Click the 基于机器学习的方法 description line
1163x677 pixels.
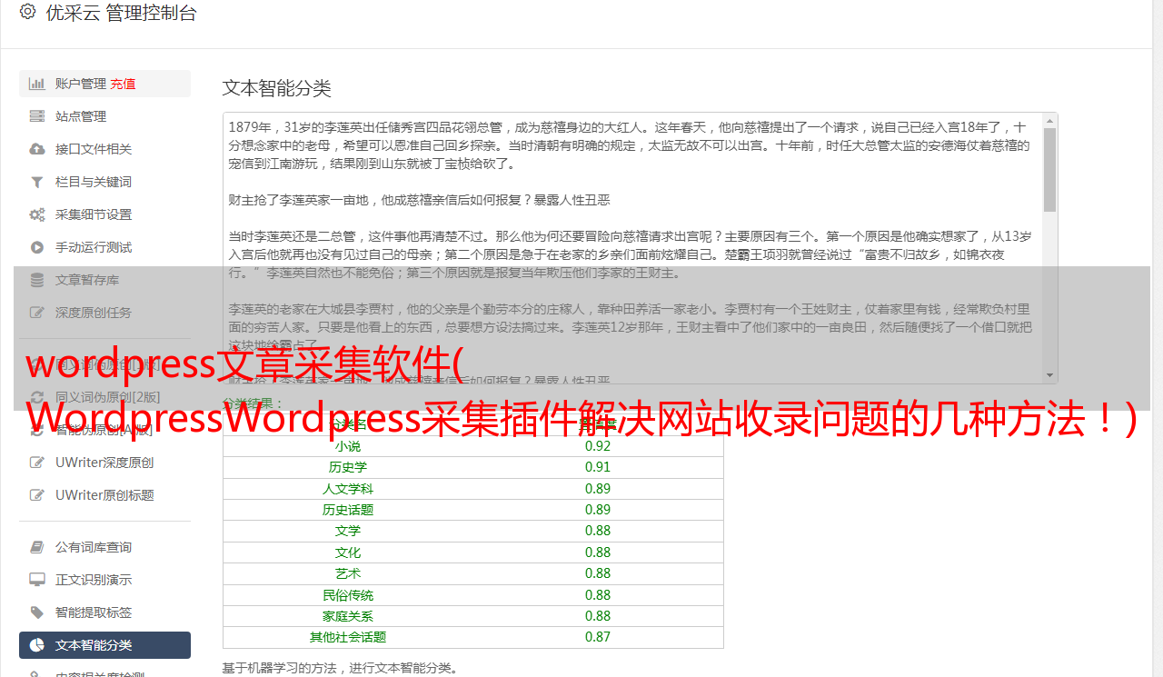[x=341, y=668]
